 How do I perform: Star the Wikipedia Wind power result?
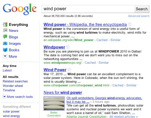[x=130, y=24]
